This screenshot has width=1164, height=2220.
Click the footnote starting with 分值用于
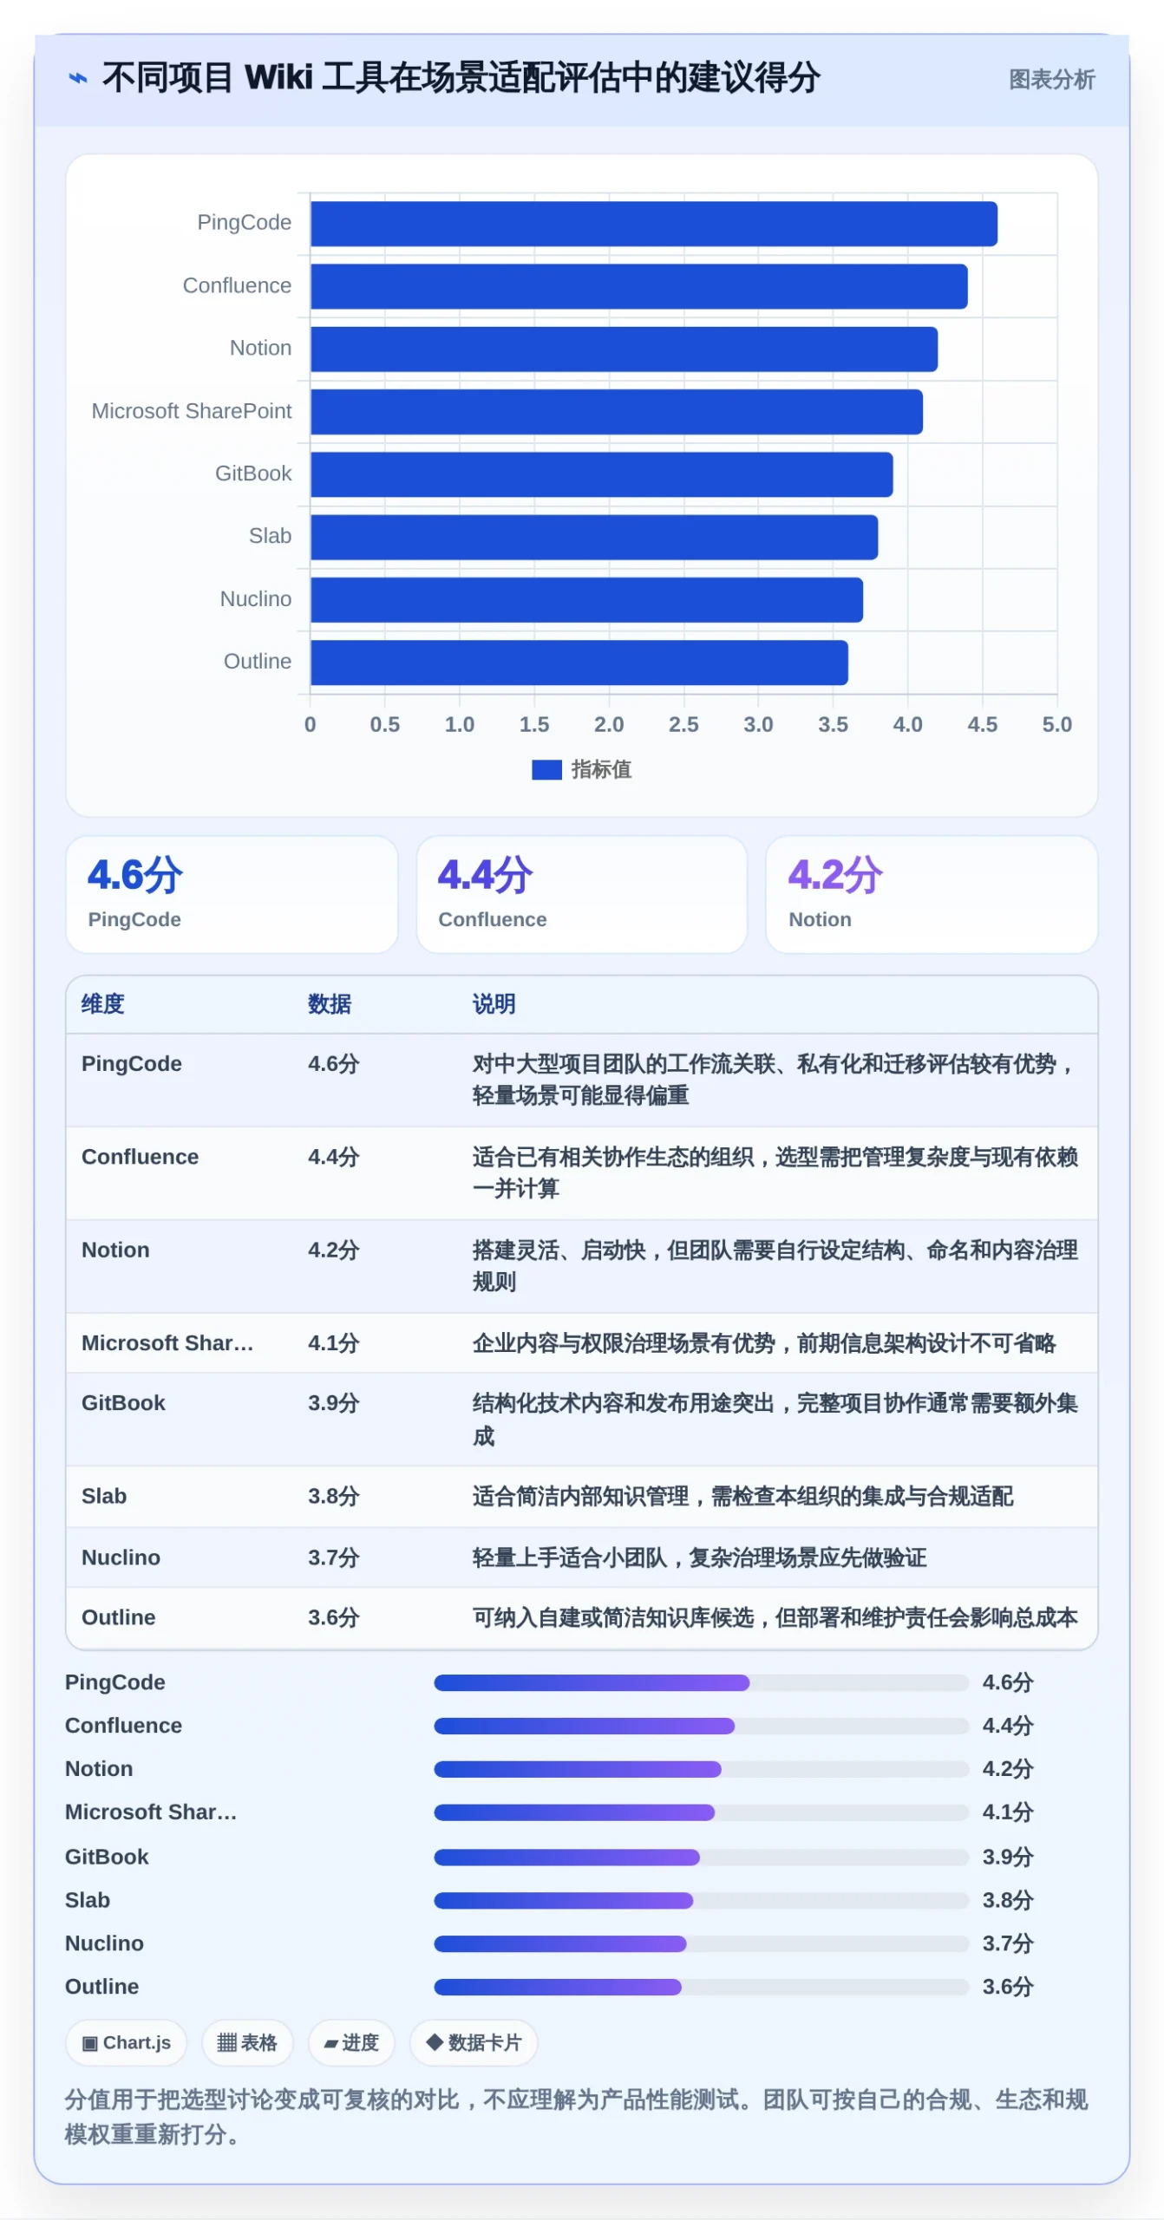pos(577,2117)
